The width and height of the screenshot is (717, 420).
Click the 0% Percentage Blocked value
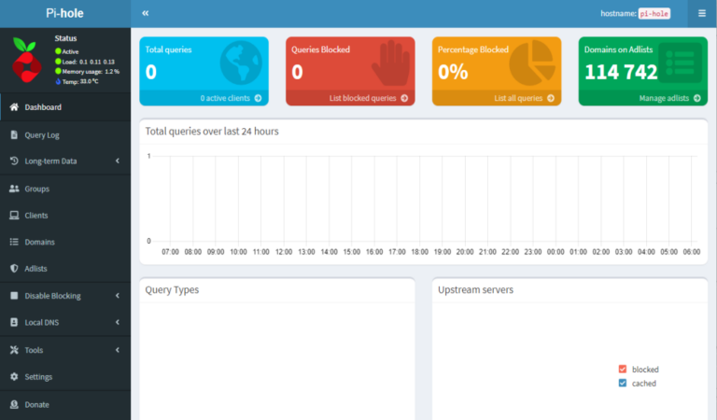(x=453, y=72)
